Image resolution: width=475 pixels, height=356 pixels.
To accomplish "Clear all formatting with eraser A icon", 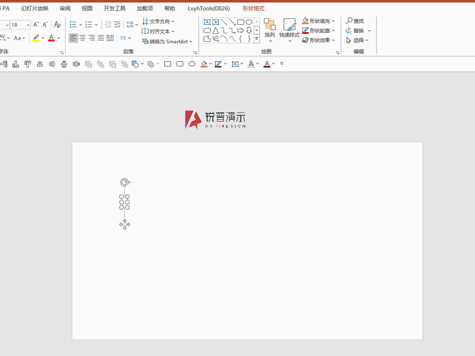I will tap(57, 25).
